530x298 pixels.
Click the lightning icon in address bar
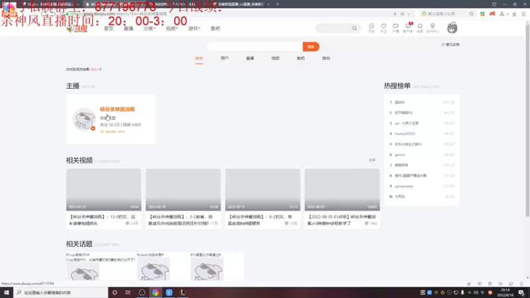395,14
